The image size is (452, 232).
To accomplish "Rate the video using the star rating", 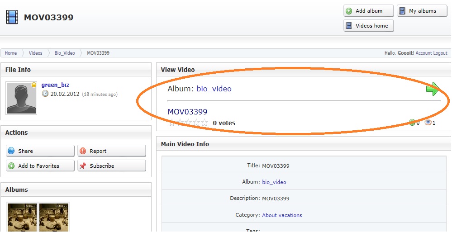I will [188, 123].
